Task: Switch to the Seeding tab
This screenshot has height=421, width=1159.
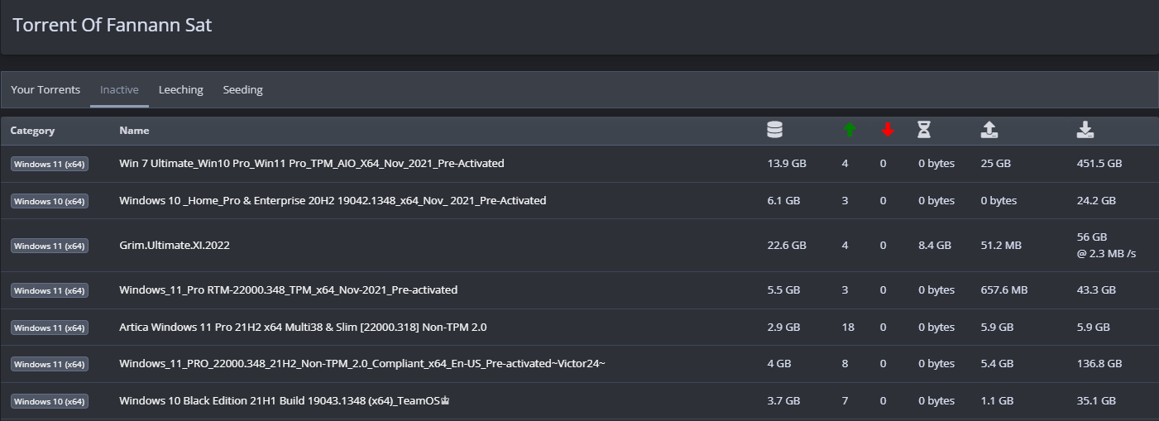Action: pos(242,89)
